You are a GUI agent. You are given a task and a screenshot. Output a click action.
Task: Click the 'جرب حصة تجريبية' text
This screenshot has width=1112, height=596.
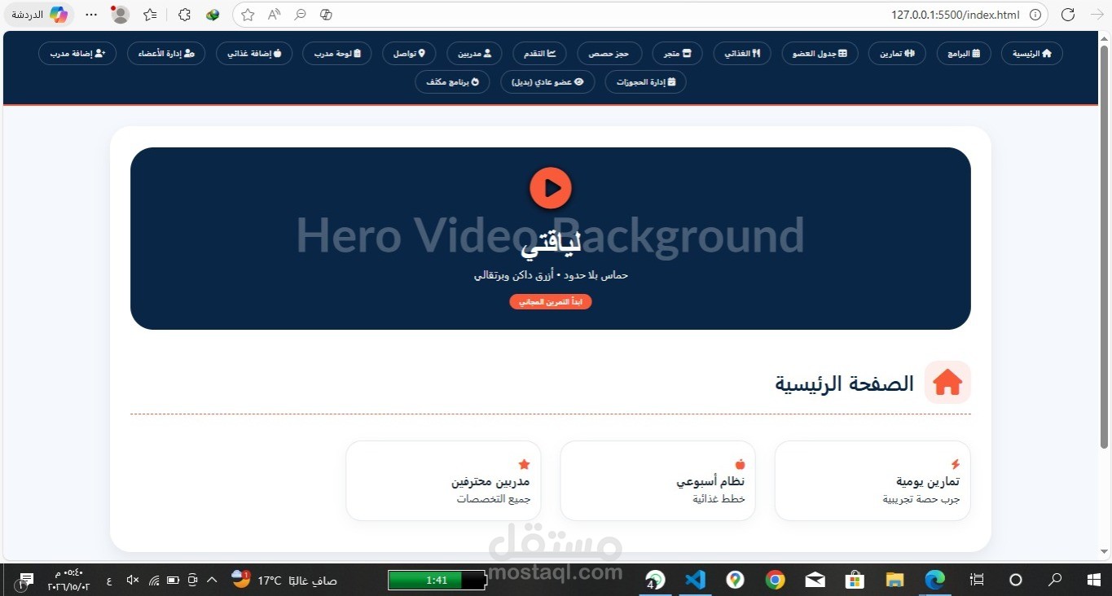click(921, 498)
